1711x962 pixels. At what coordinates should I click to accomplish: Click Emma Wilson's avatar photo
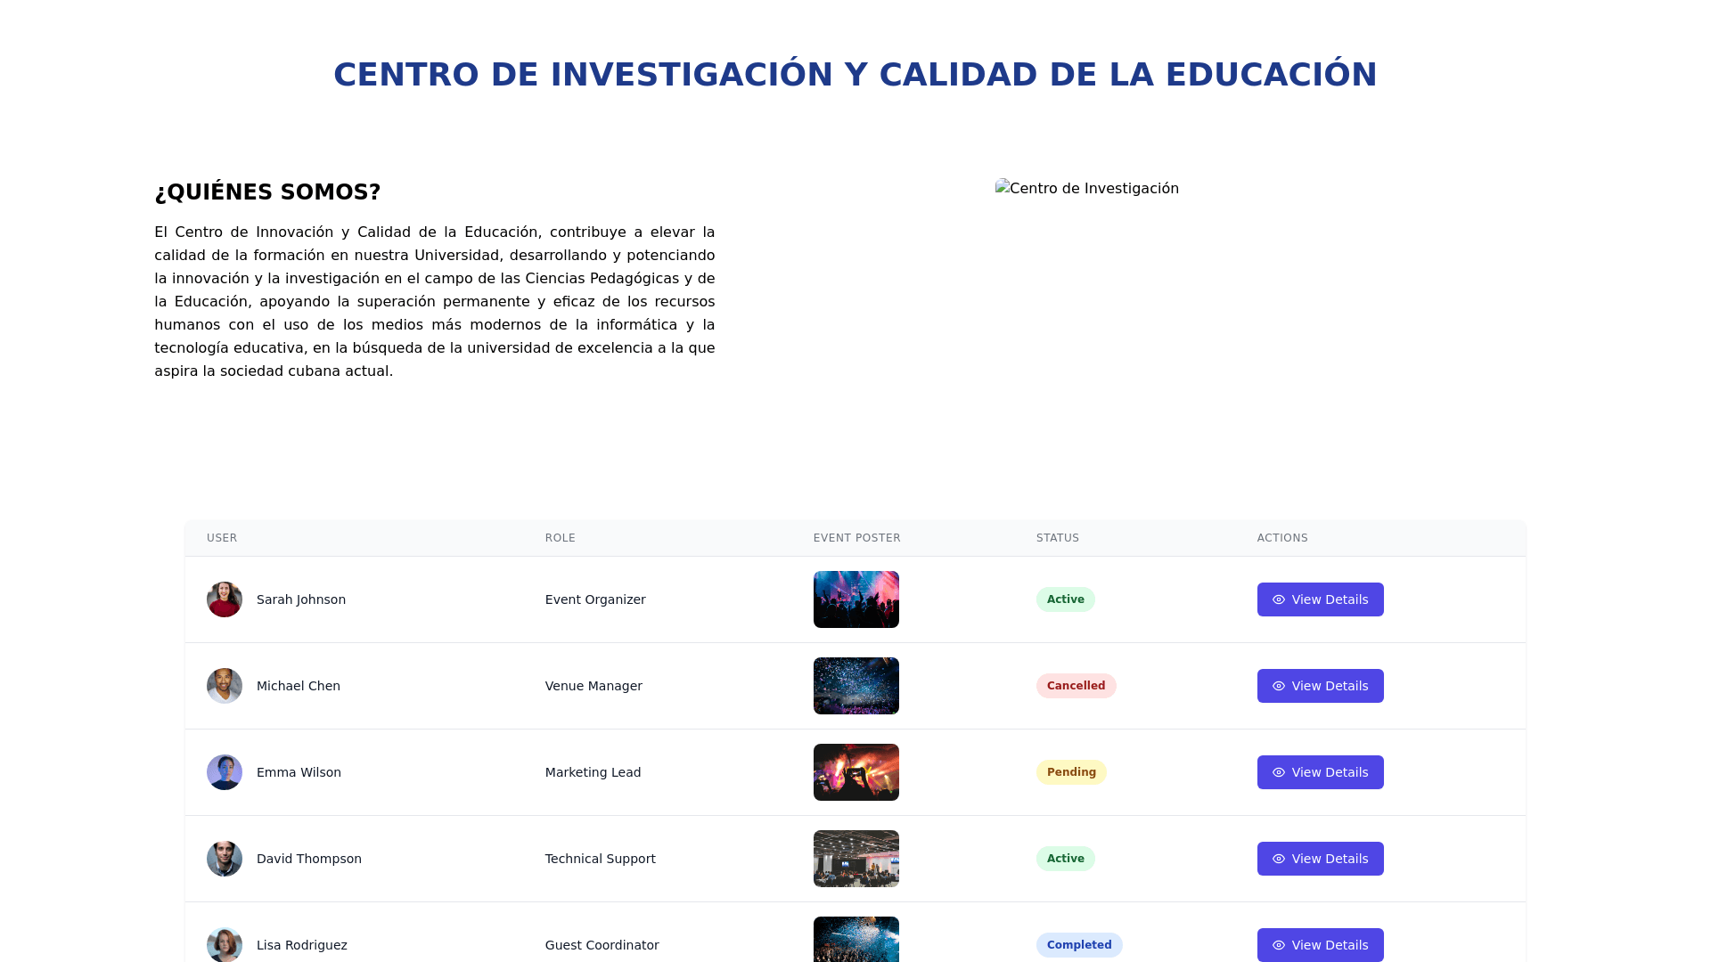click(x=225, y=772)
